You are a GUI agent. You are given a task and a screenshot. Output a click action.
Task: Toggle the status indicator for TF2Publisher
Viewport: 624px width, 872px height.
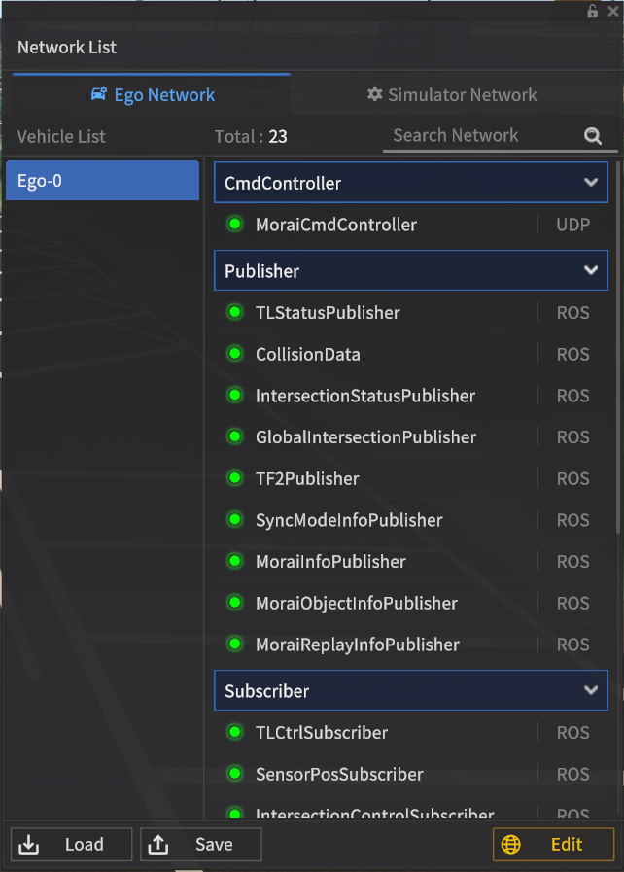pos(233,478)
